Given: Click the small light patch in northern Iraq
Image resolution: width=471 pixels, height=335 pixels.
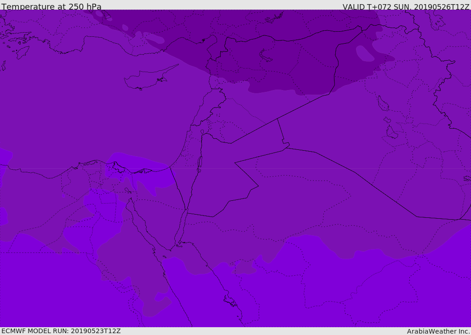Looking at the screenshot, I should (365, 54).
